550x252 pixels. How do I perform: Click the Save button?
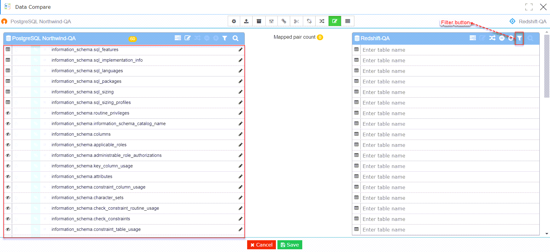click(290, 245)
